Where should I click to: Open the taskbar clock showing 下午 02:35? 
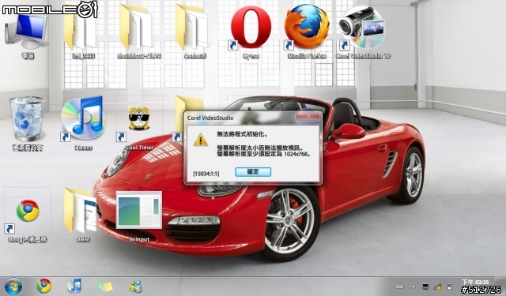pyautogui.click(x=475, y=283)
